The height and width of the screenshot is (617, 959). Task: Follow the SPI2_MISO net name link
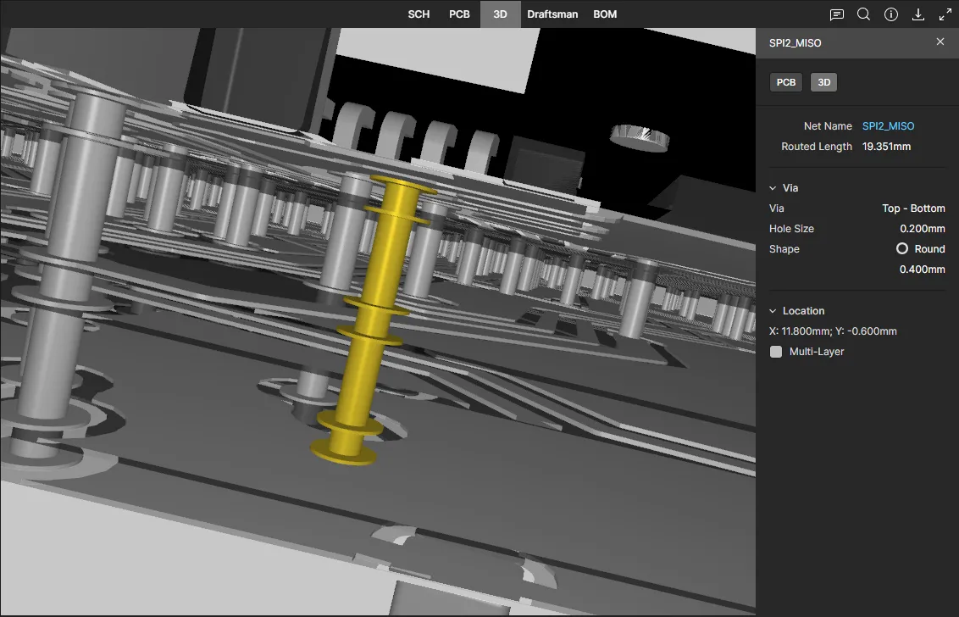point(888,126)
